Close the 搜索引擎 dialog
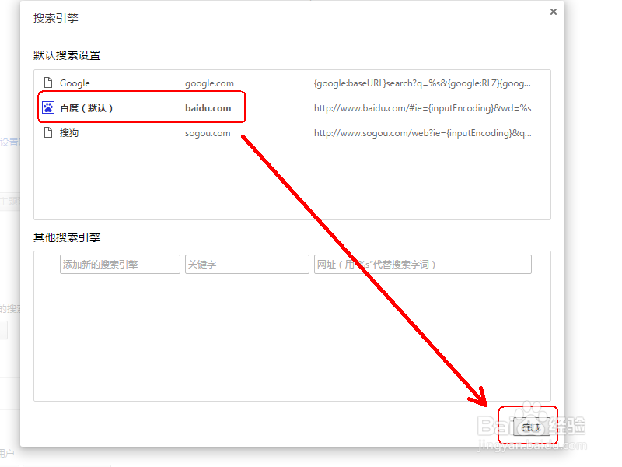The image size is (622, 467). pyautogui.click(x=553, y=12)
